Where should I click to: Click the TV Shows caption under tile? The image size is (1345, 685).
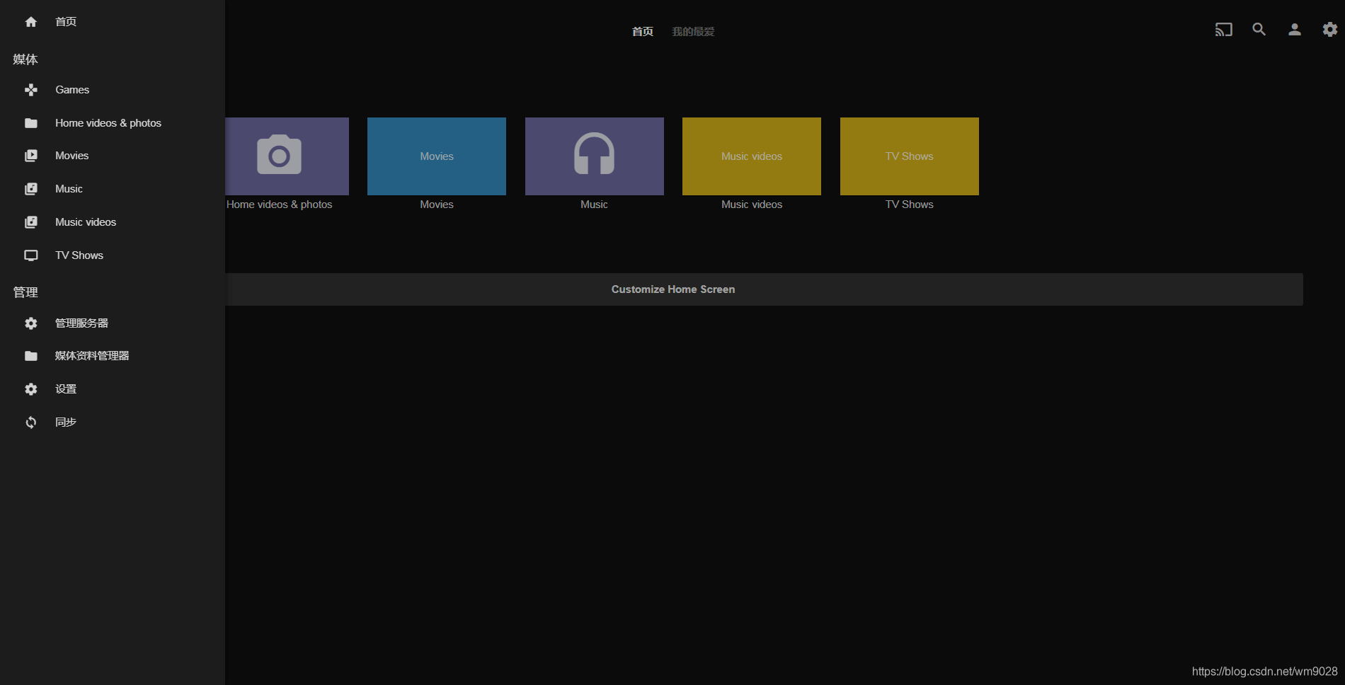click(x=910, y=205)
